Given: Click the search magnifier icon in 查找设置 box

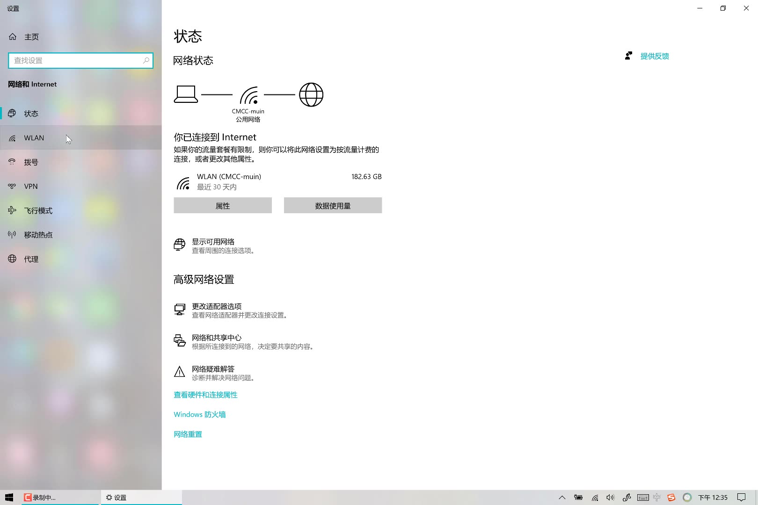Looking at the screenshot, I should tap(146, 60).
